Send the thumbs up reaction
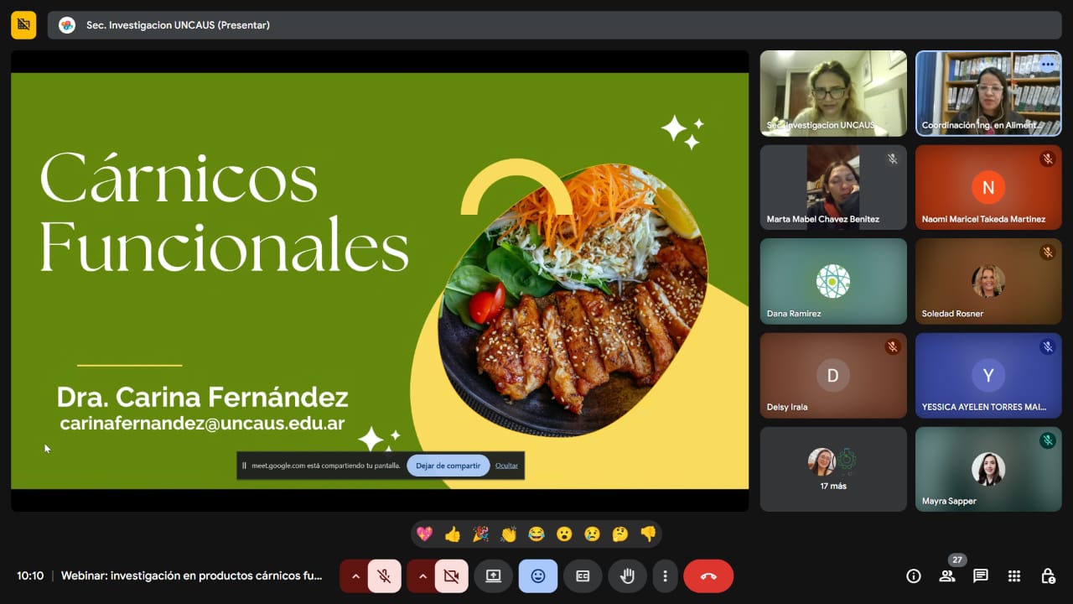 (x=453, y=534)
